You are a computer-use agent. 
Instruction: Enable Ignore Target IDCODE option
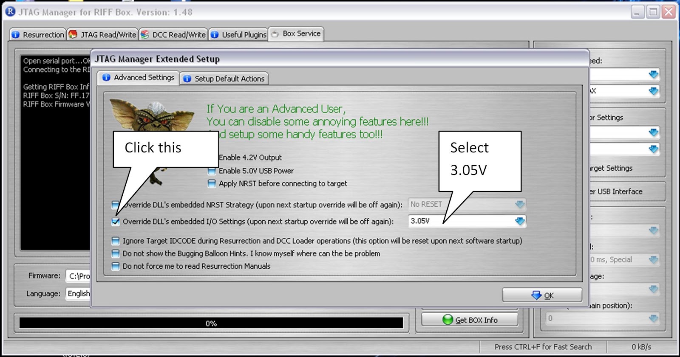[x=116, y=241]
